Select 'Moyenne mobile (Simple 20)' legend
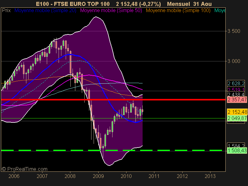Viewport: 248px width, 186px height. [x=45, y=11]
